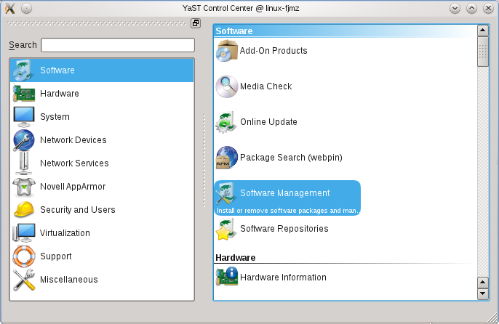Click the Support lifebuoy icon
Screen dimensions: 499x324
(x=24, y=256)
